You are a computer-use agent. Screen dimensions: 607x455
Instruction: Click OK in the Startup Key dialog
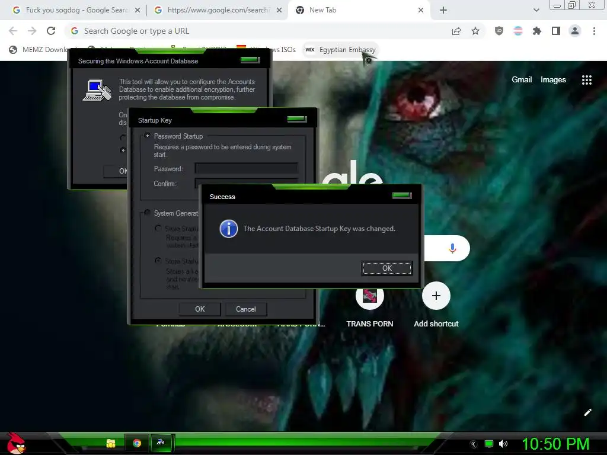[x=200, y=309]
